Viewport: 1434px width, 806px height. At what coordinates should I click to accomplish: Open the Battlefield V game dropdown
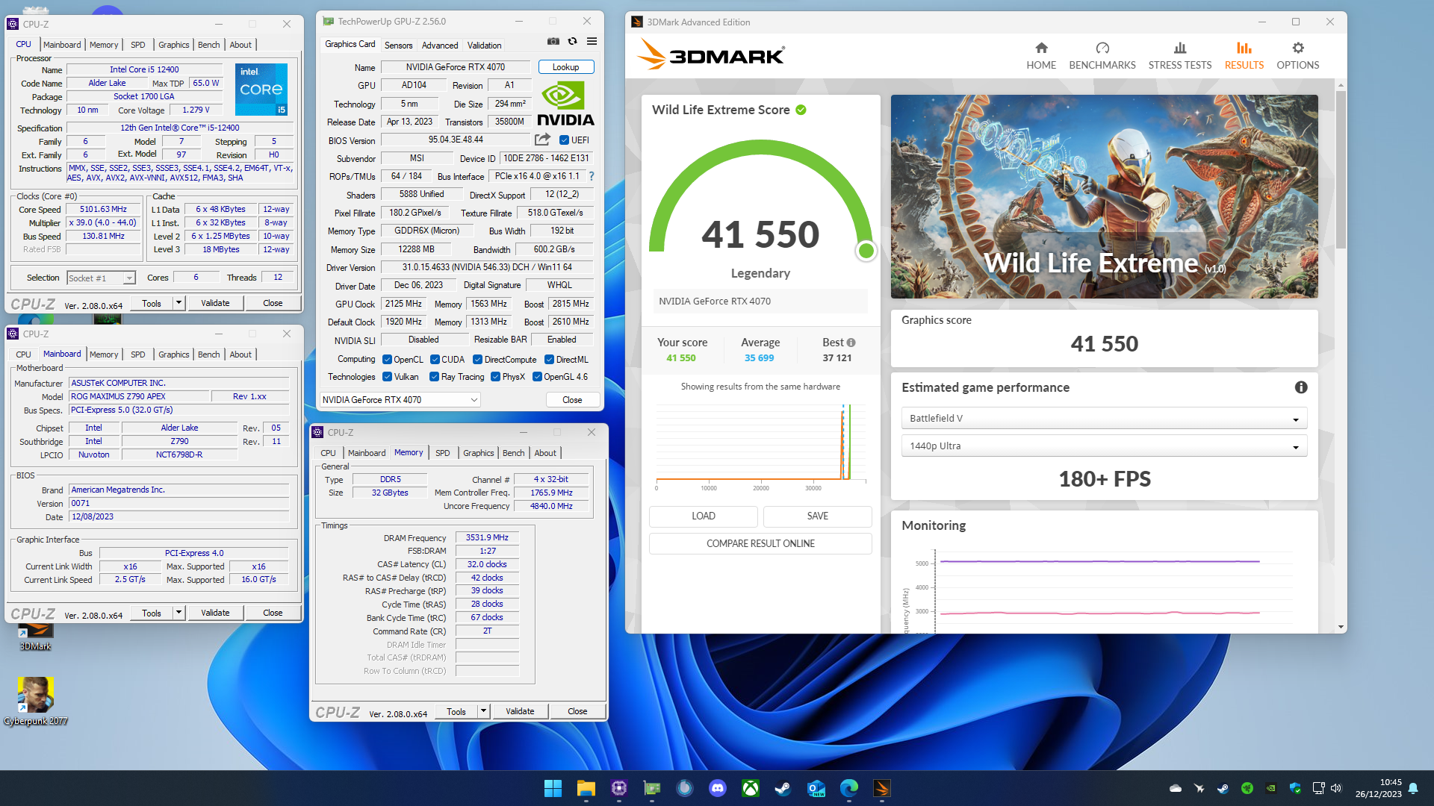[1104, 419]
